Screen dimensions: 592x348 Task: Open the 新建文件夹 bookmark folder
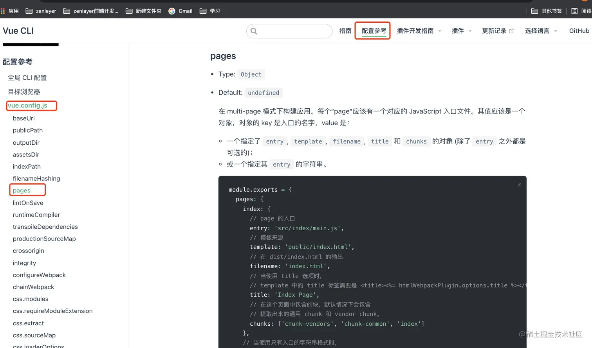pyautogui.click(x=143, y=11)
